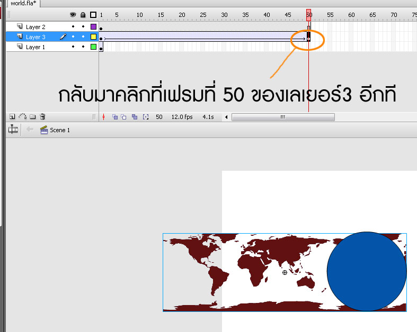Click frame 50 end frame on Layer 2
This screenshot has width=417, height=332.
coord(308,26)
